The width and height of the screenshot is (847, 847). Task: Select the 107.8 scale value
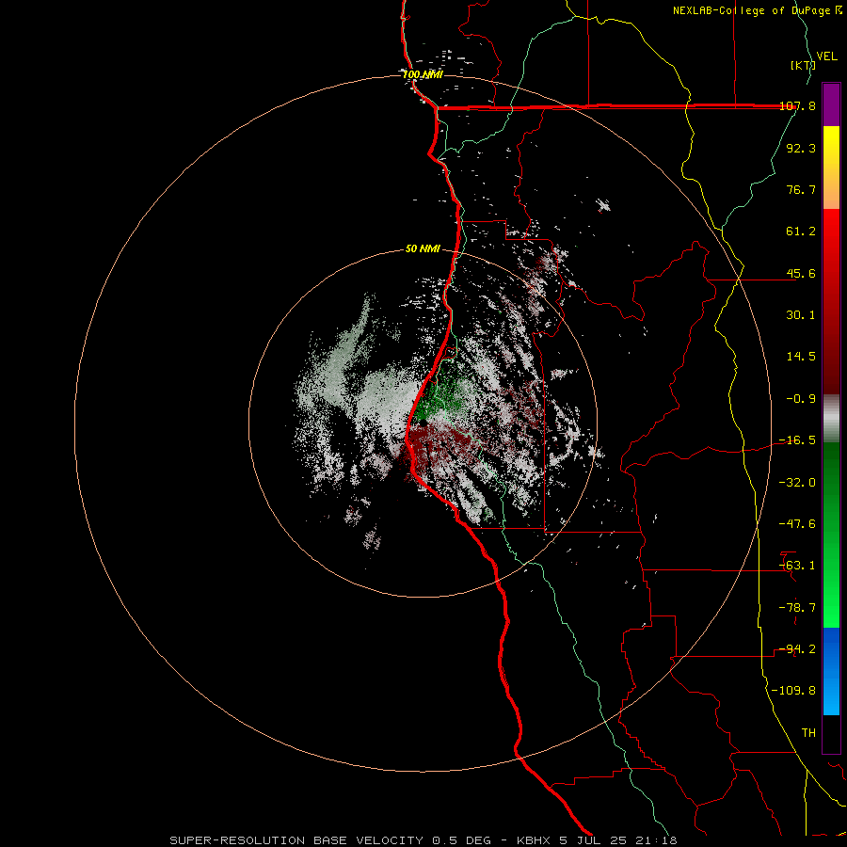pos(798,106)
